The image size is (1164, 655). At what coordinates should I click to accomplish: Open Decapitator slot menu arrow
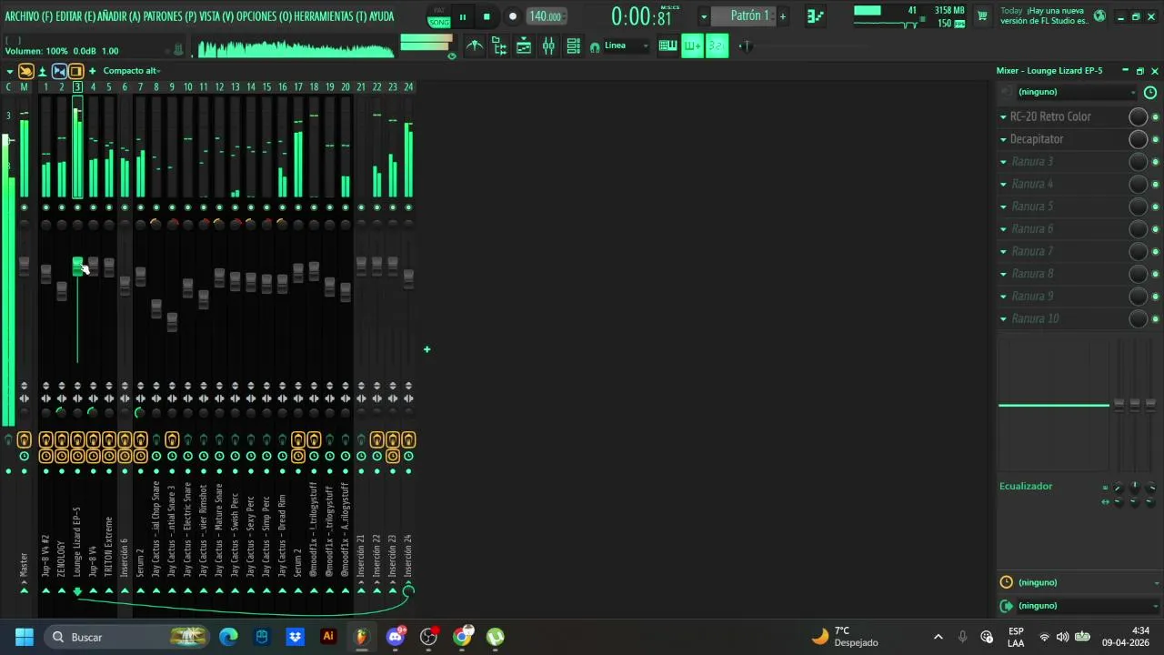[1003, 139]
